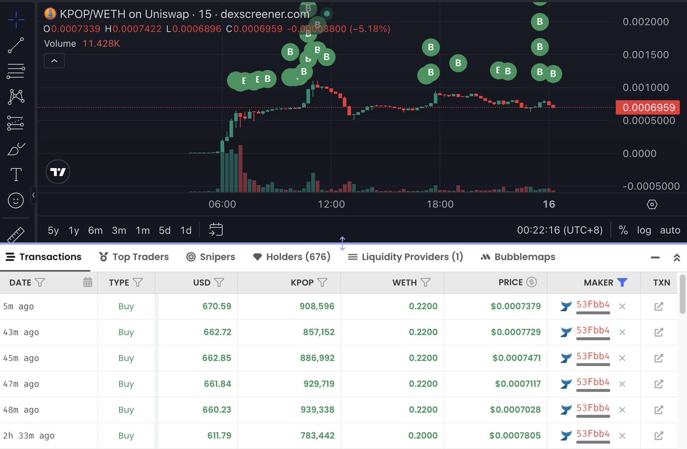Screen dimensions: 687x449
Task: Remove maker filter in 5m ago row
Action: pos(622,307)
